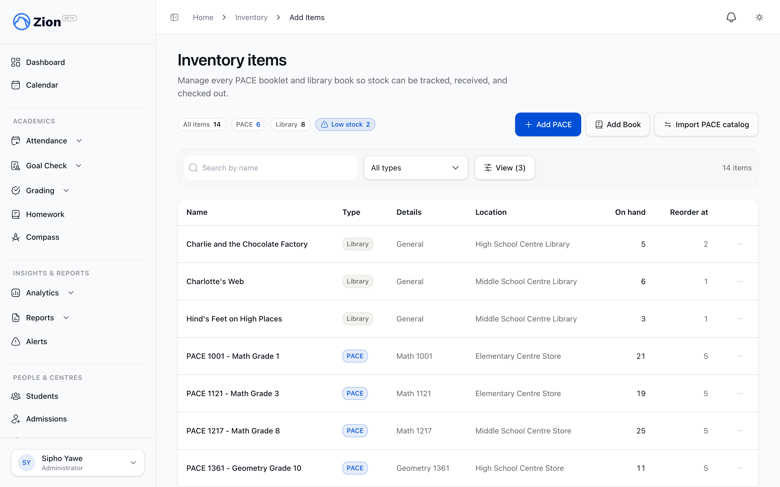Viewport: 780px width, 487px height.
Task: Click the sidebar collapse panel icon
Action: pyautogui.click(x=174, y=17)
